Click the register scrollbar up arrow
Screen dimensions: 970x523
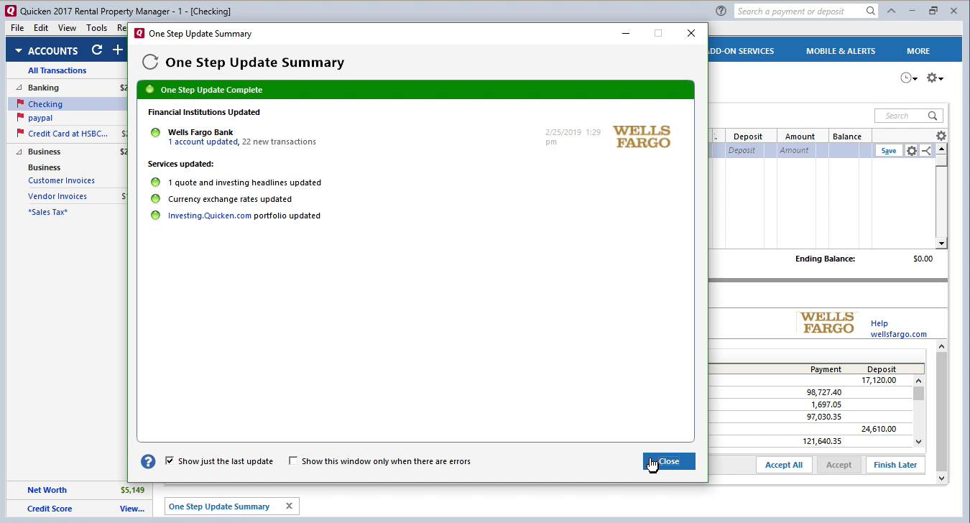click(941, 149)
